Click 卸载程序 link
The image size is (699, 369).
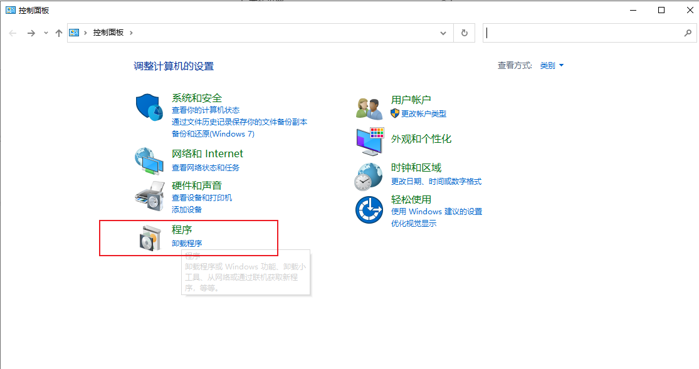pos(187,243)
